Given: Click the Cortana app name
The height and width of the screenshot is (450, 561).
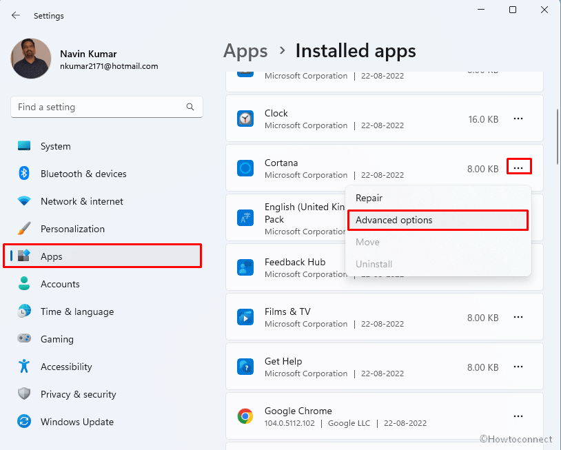Looking at the screenshot, I should click(x=281, y=163).
